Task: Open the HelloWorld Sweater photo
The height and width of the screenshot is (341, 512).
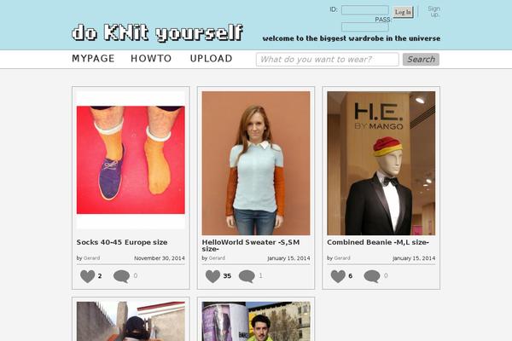Action: click(x=256, y=163)
